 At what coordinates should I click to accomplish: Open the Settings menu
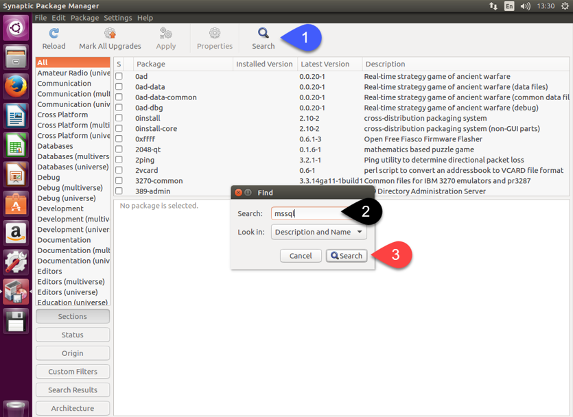point(117,18)
